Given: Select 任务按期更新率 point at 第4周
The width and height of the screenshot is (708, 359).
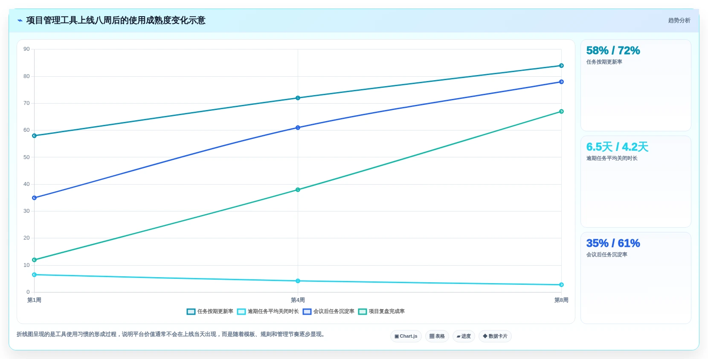Looking at the screenshot, I should [298, 98].
